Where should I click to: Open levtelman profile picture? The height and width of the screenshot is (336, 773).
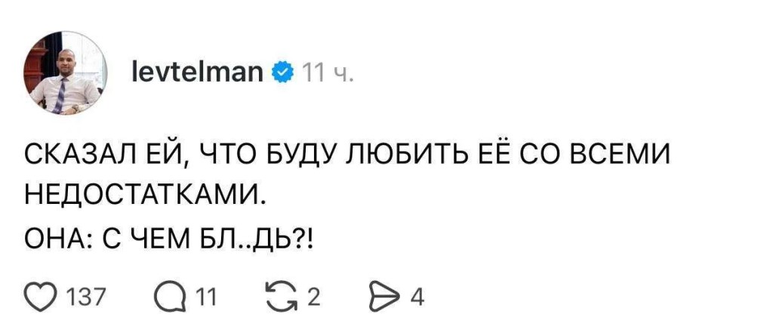click(x=65, y=73)
